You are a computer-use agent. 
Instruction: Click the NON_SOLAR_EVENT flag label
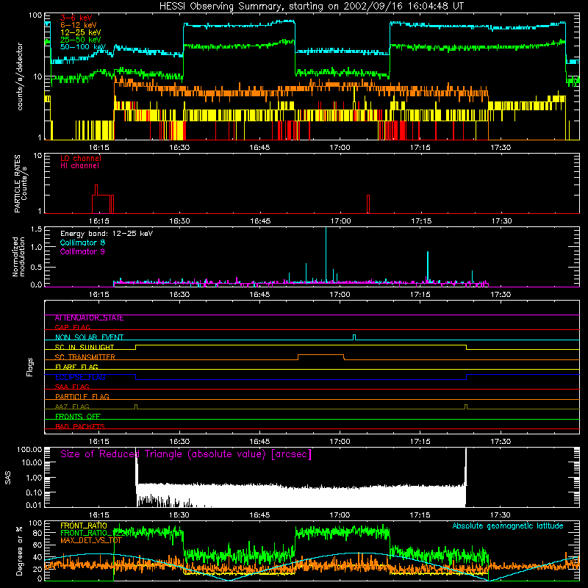click(89, 337)
